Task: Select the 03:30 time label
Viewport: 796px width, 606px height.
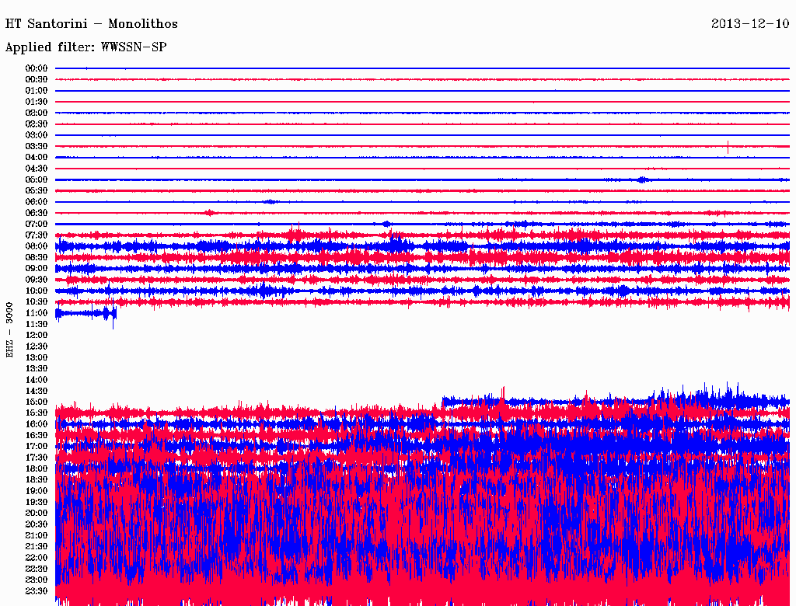Action: pyautogui.click(x=37, y=146)
